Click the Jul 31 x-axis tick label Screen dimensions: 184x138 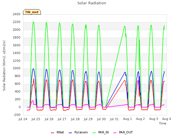point(114,119)
